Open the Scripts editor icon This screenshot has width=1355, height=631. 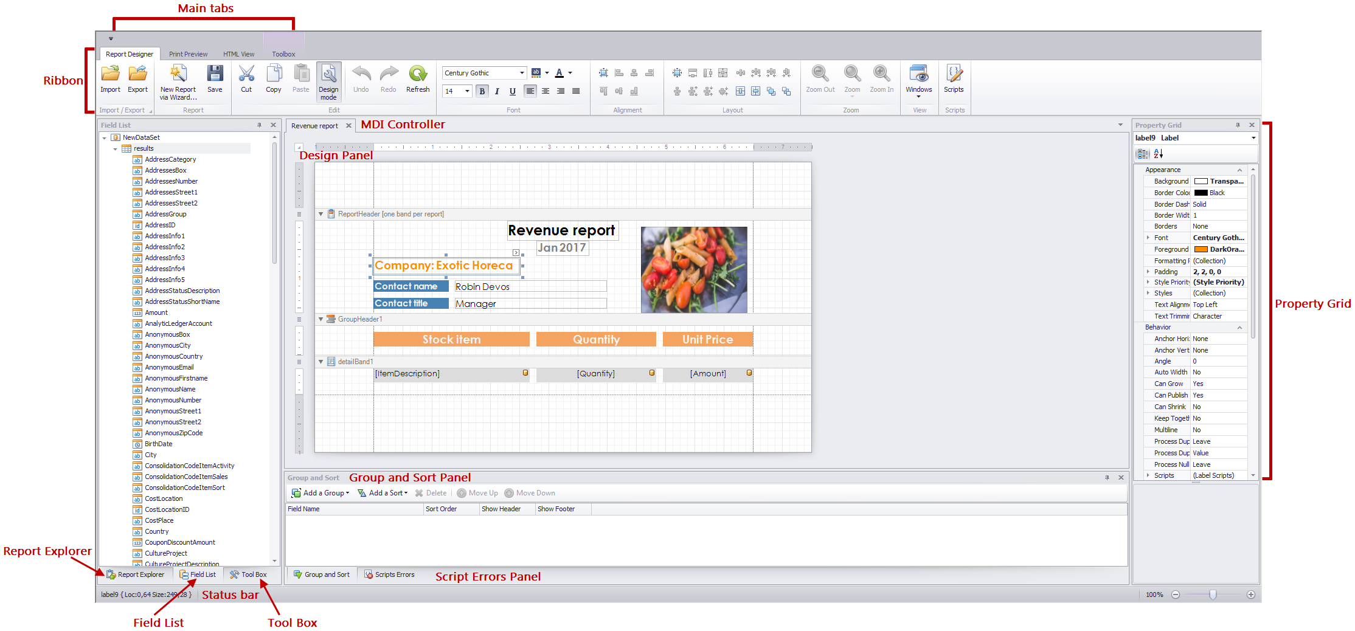954,75
